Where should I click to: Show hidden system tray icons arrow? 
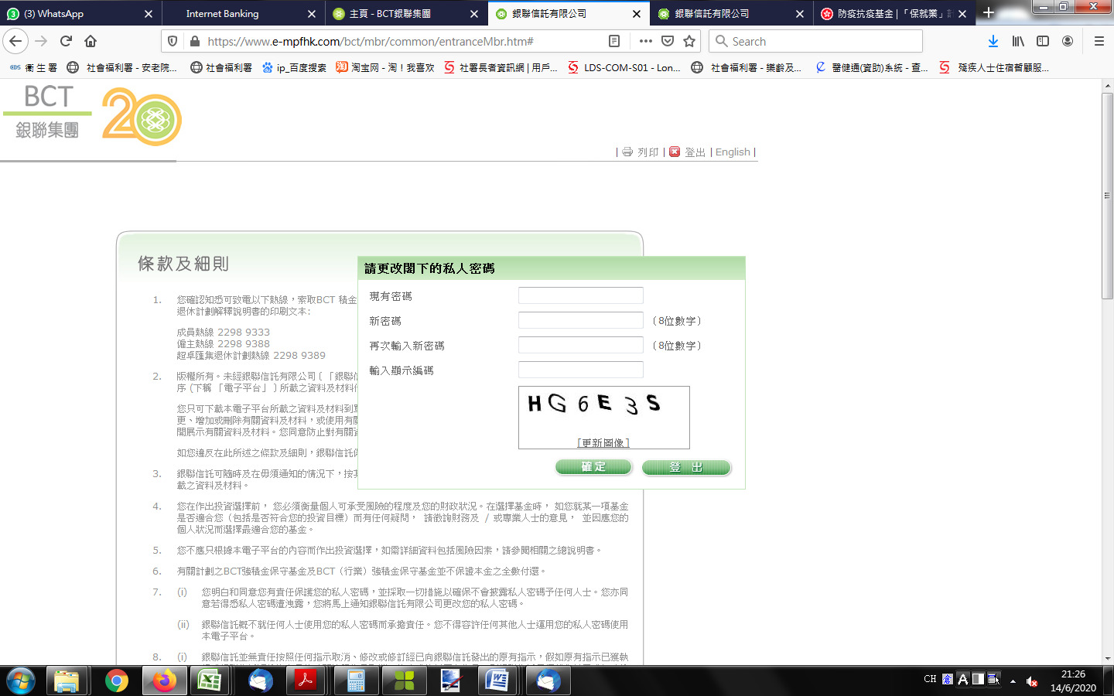click(x=1013, y=681)
